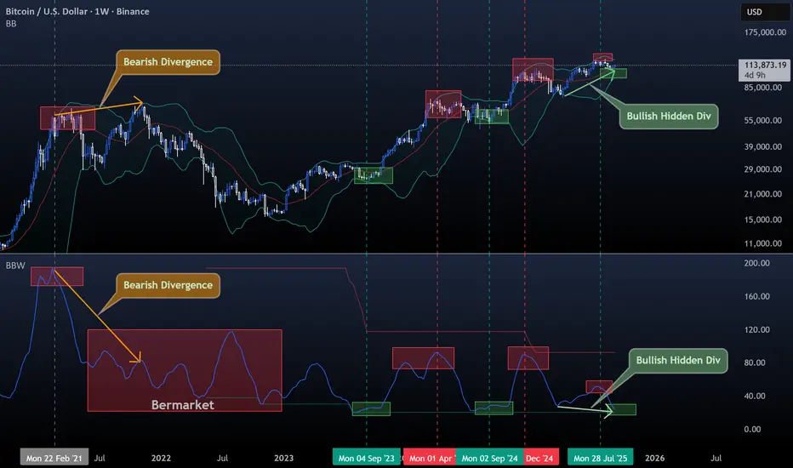Select the Mon 22 Feb '21 date marker
The width and height of the screenshot is (793, 468).
click(54, 458)
